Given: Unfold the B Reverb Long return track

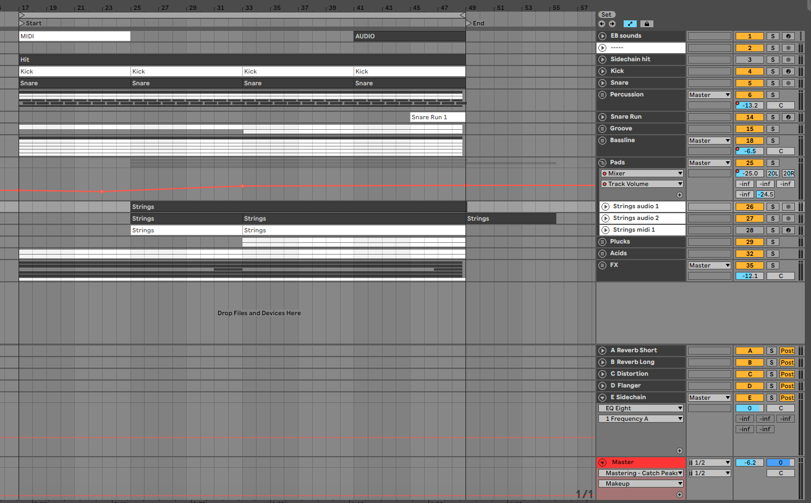Looking at the screenshot, I should pyautogui.click(x=603, y=362).
